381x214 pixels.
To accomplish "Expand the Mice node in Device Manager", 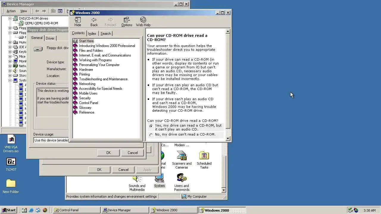I will pos(10,56).
